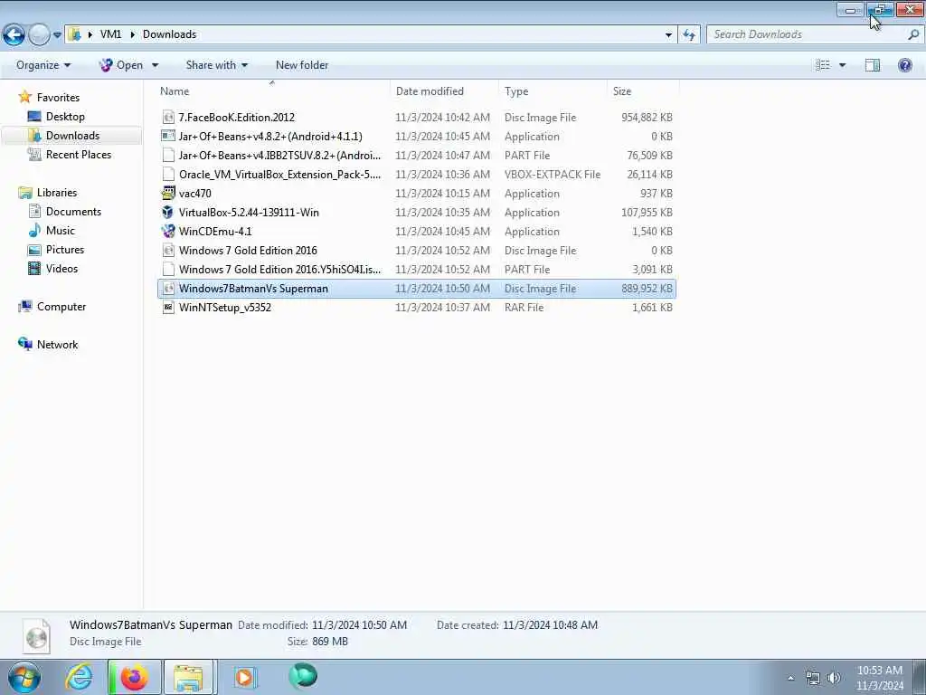Open the Windows Start button
This screenshot has height=695, width=926.
pos(24,677)
